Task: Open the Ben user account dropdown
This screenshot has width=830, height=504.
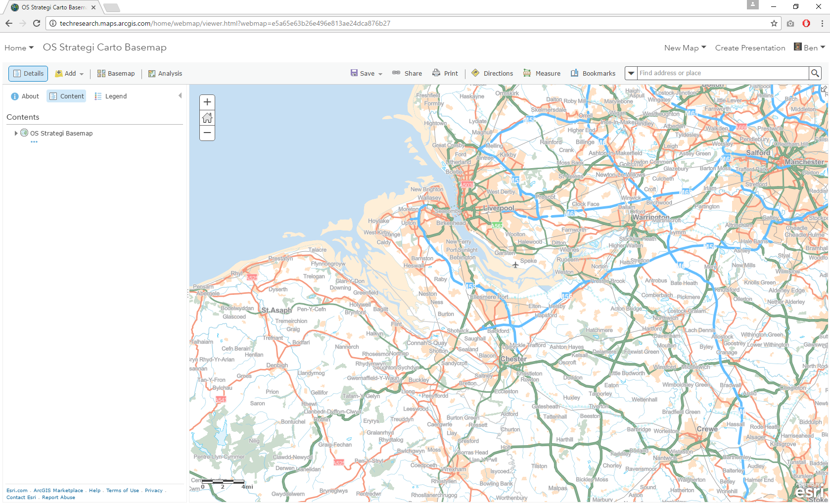Action: [810, 47]
